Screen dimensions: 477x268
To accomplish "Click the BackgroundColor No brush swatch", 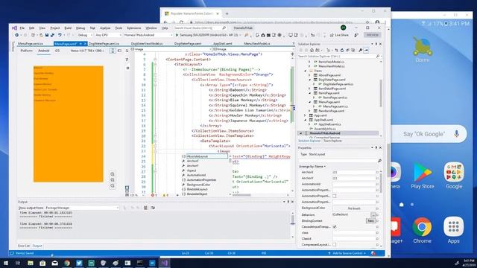I will (354, 208).
